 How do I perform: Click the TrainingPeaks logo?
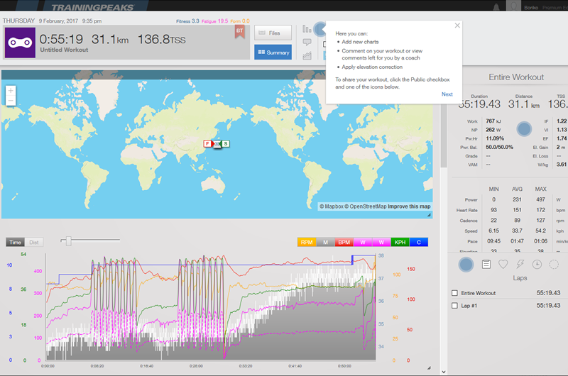pos(92,7)
